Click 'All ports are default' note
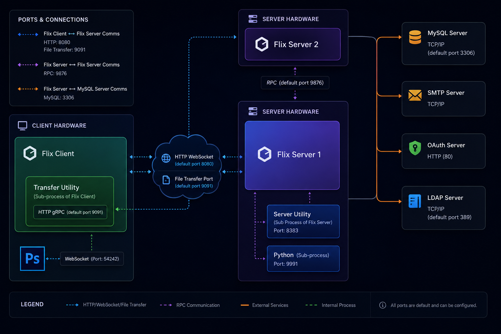This screenshot has width=501, height=334. 434,305
